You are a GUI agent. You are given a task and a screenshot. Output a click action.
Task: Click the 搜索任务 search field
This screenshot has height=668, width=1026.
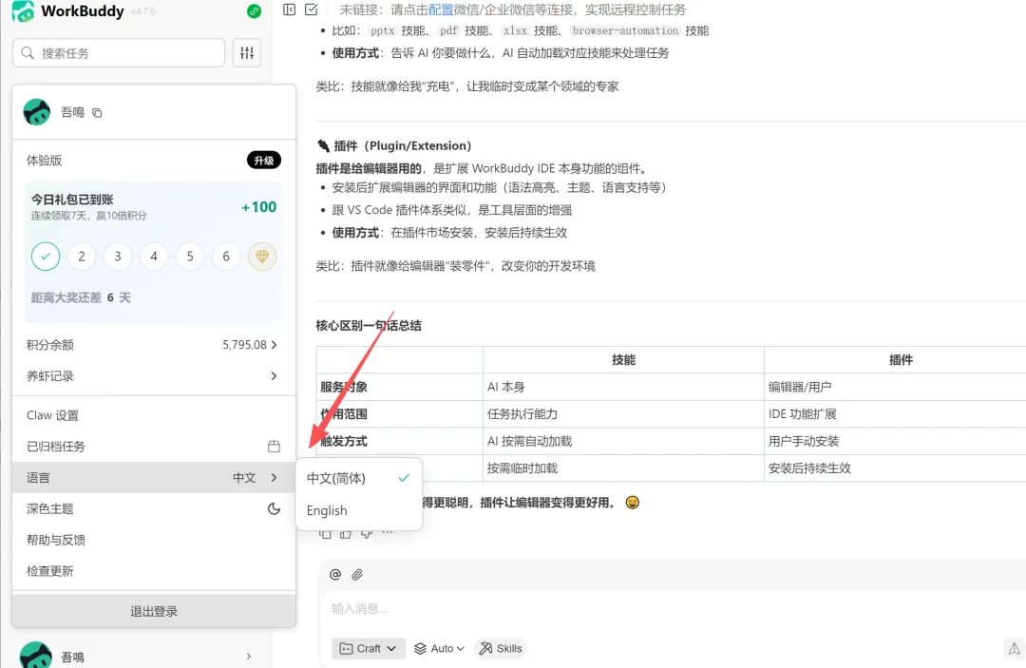tap(119, 53)
